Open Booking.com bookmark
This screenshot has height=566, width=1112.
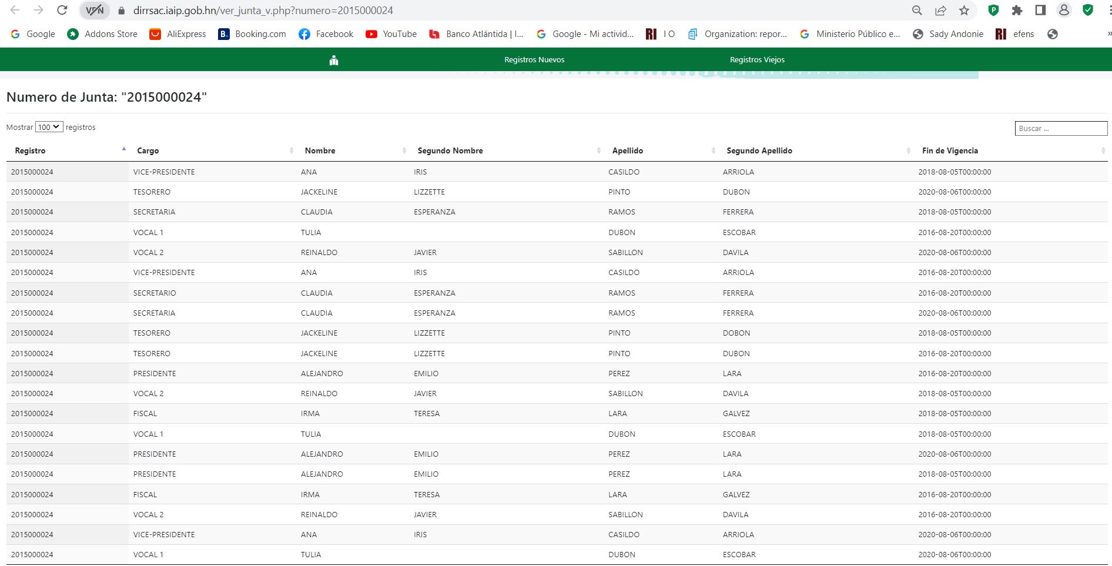252,34
